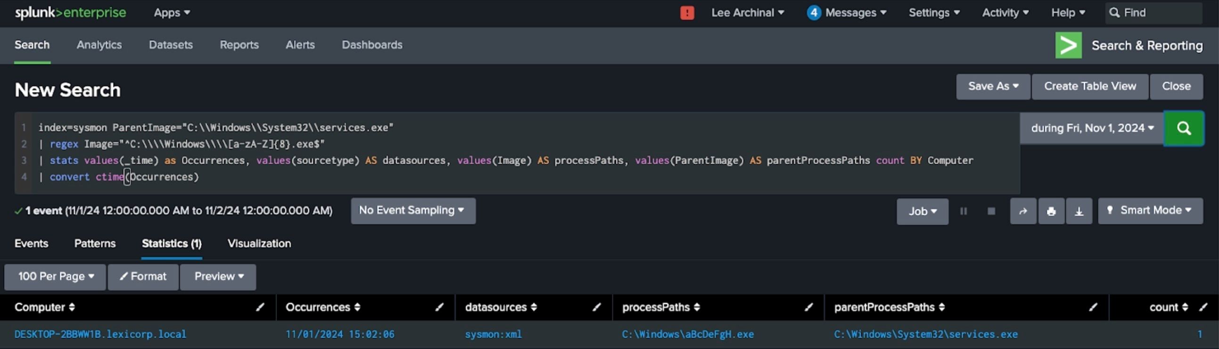Image resolution: width=1219 pixels, height=349 pixels.
Task: Open the red alert notification icon
Action: coord(687,13)
